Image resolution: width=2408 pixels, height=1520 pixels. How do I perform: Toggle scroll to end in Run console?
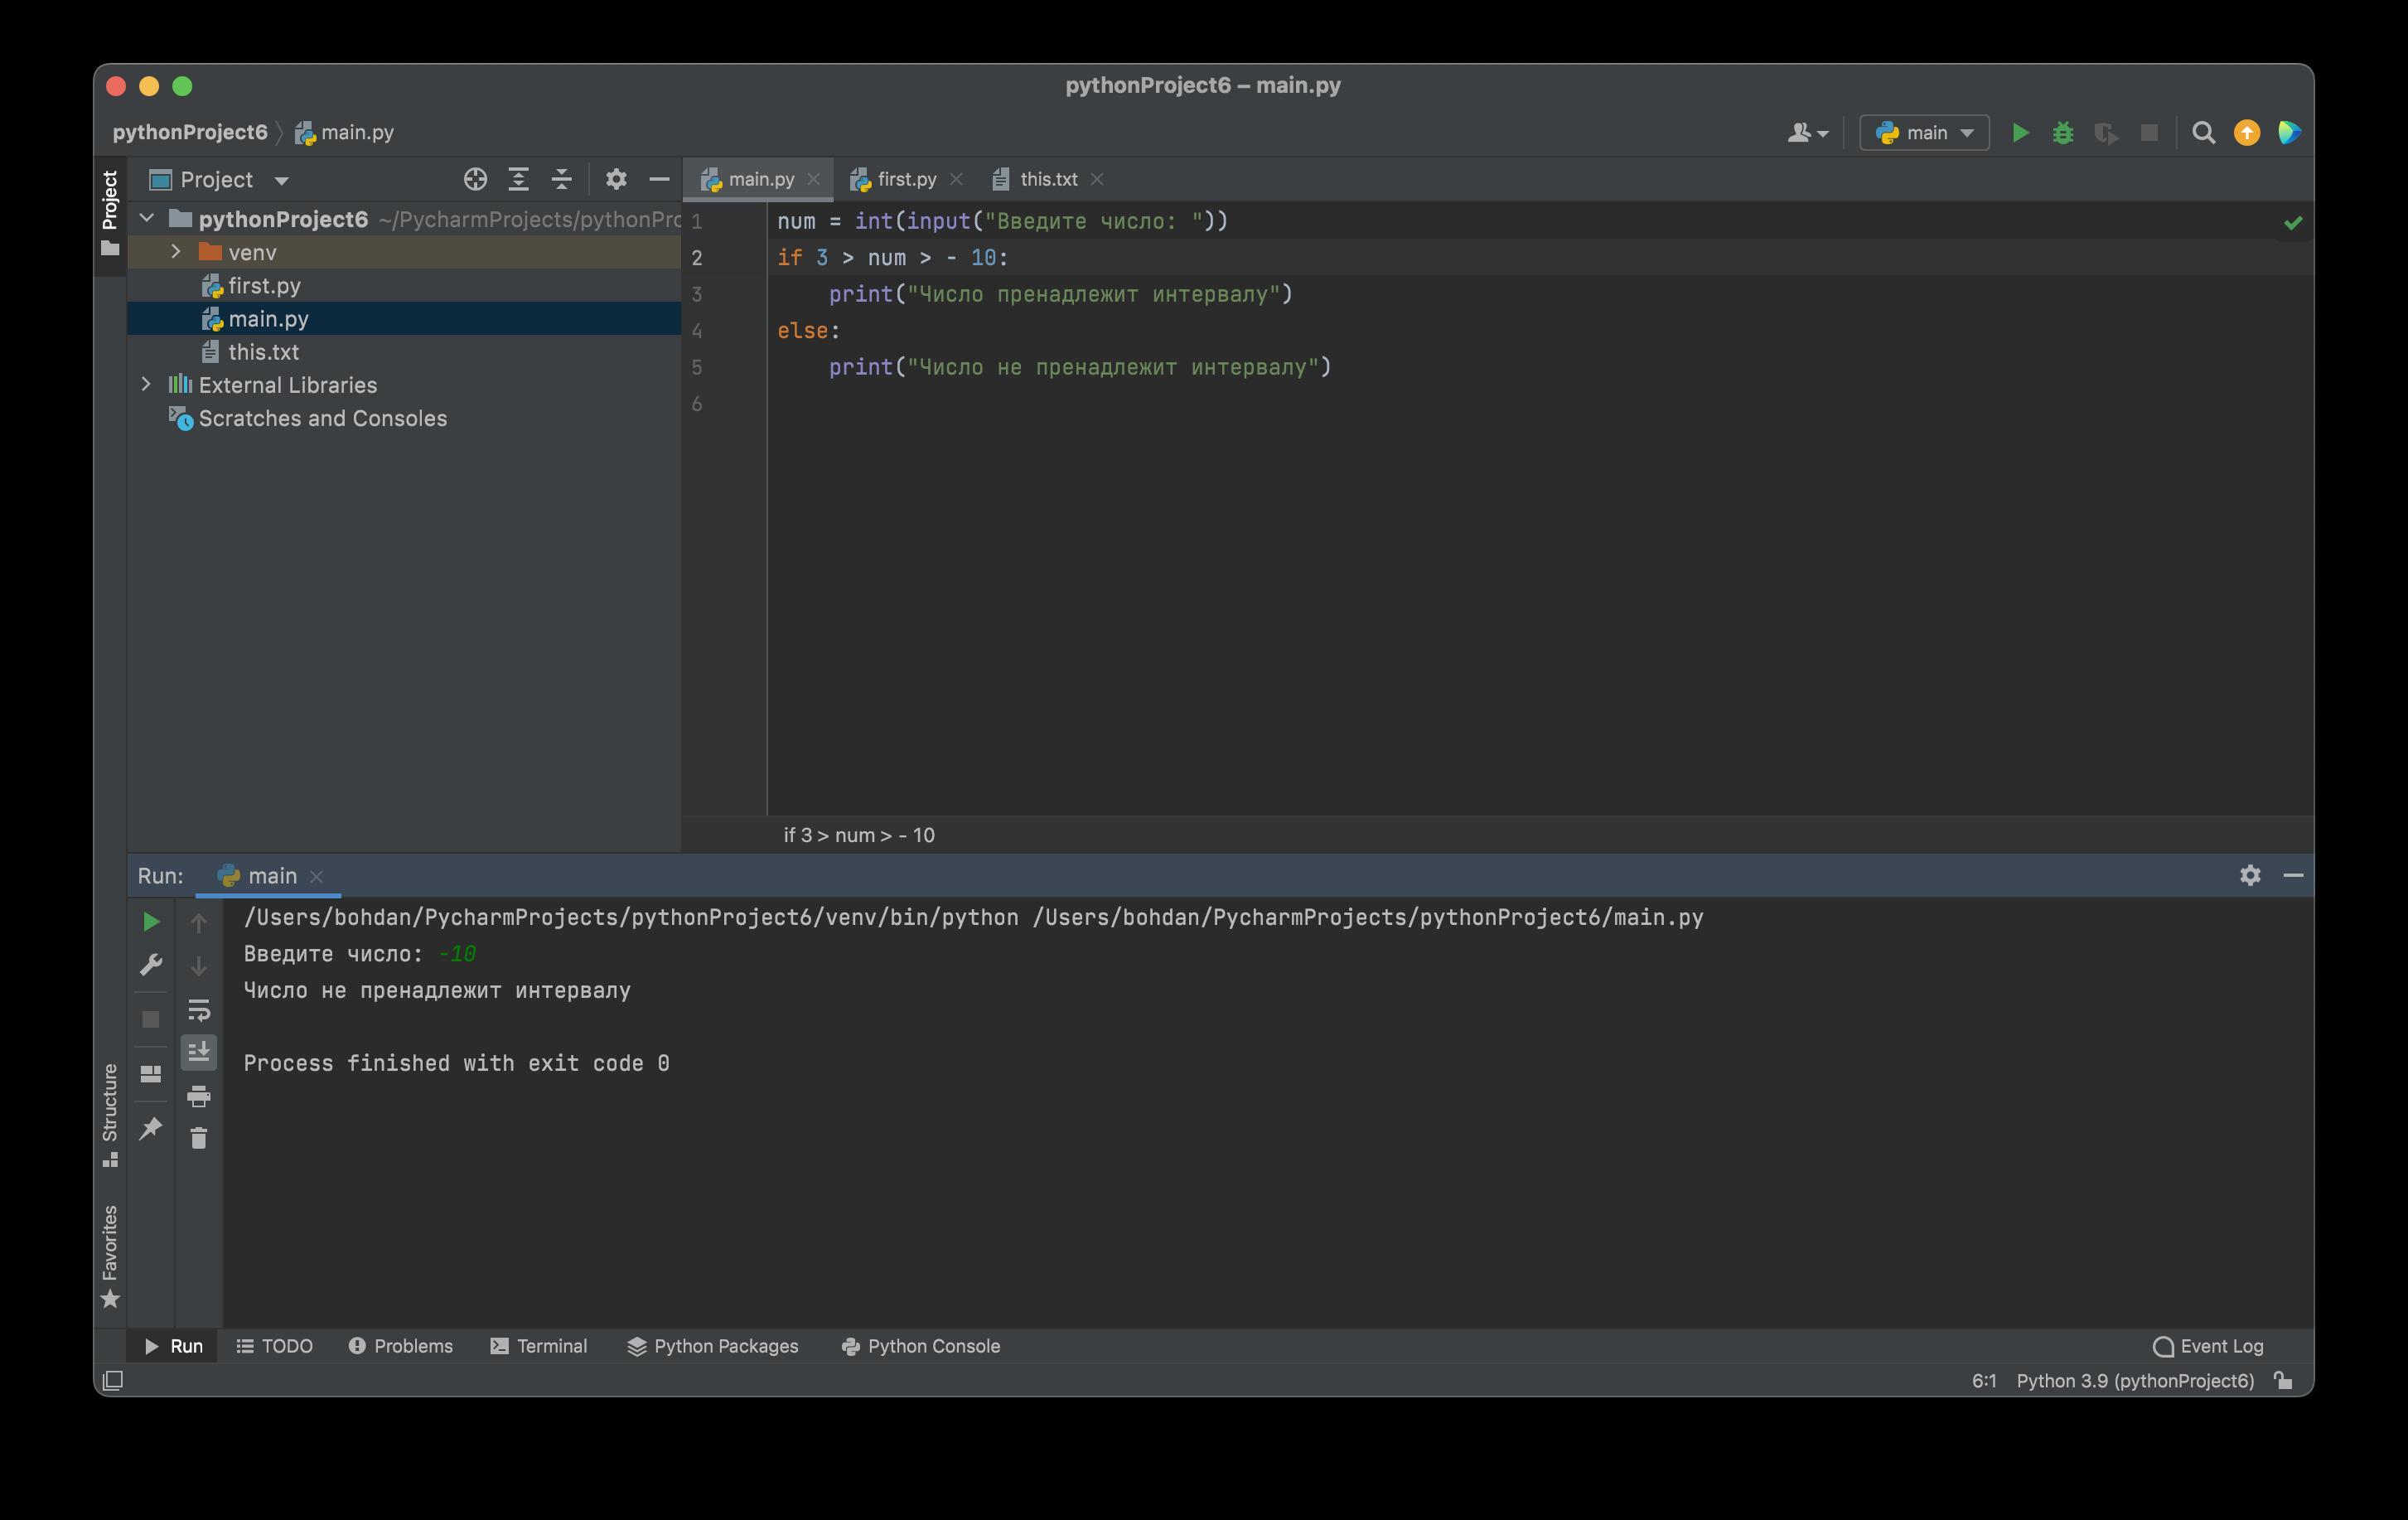click(198, 1052)
